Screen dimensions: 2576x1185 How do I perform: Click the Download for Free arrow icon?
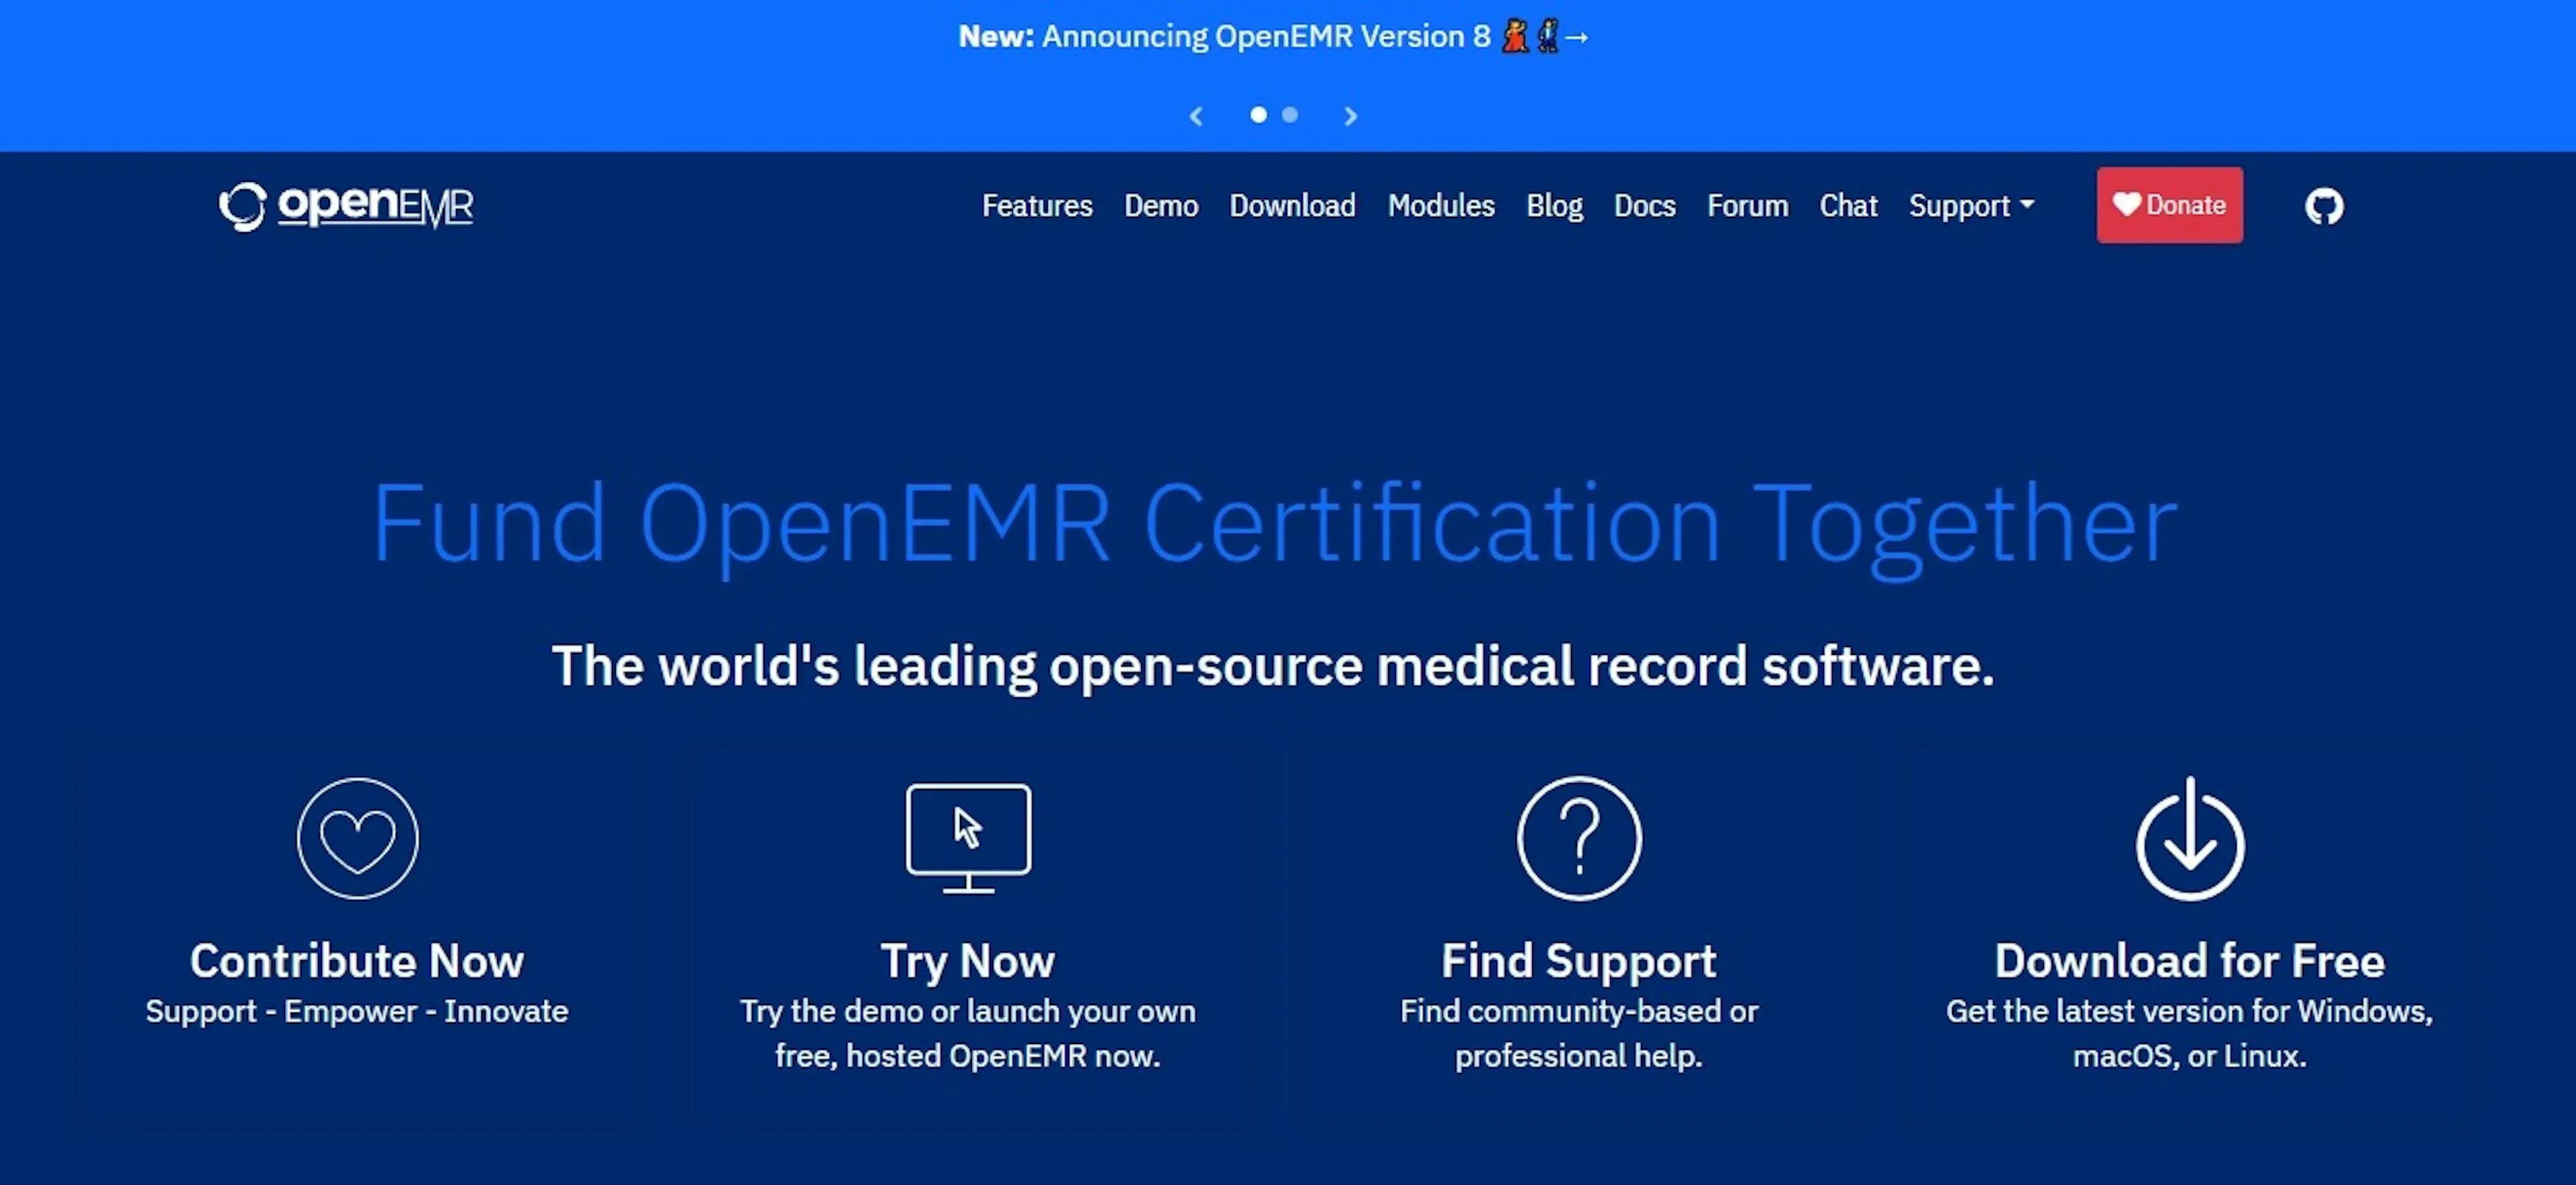click(2190, 838)
